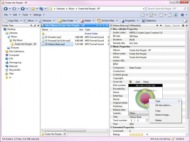
Task: Click the Apply button in metadata panel
Action: pos(167,26)
